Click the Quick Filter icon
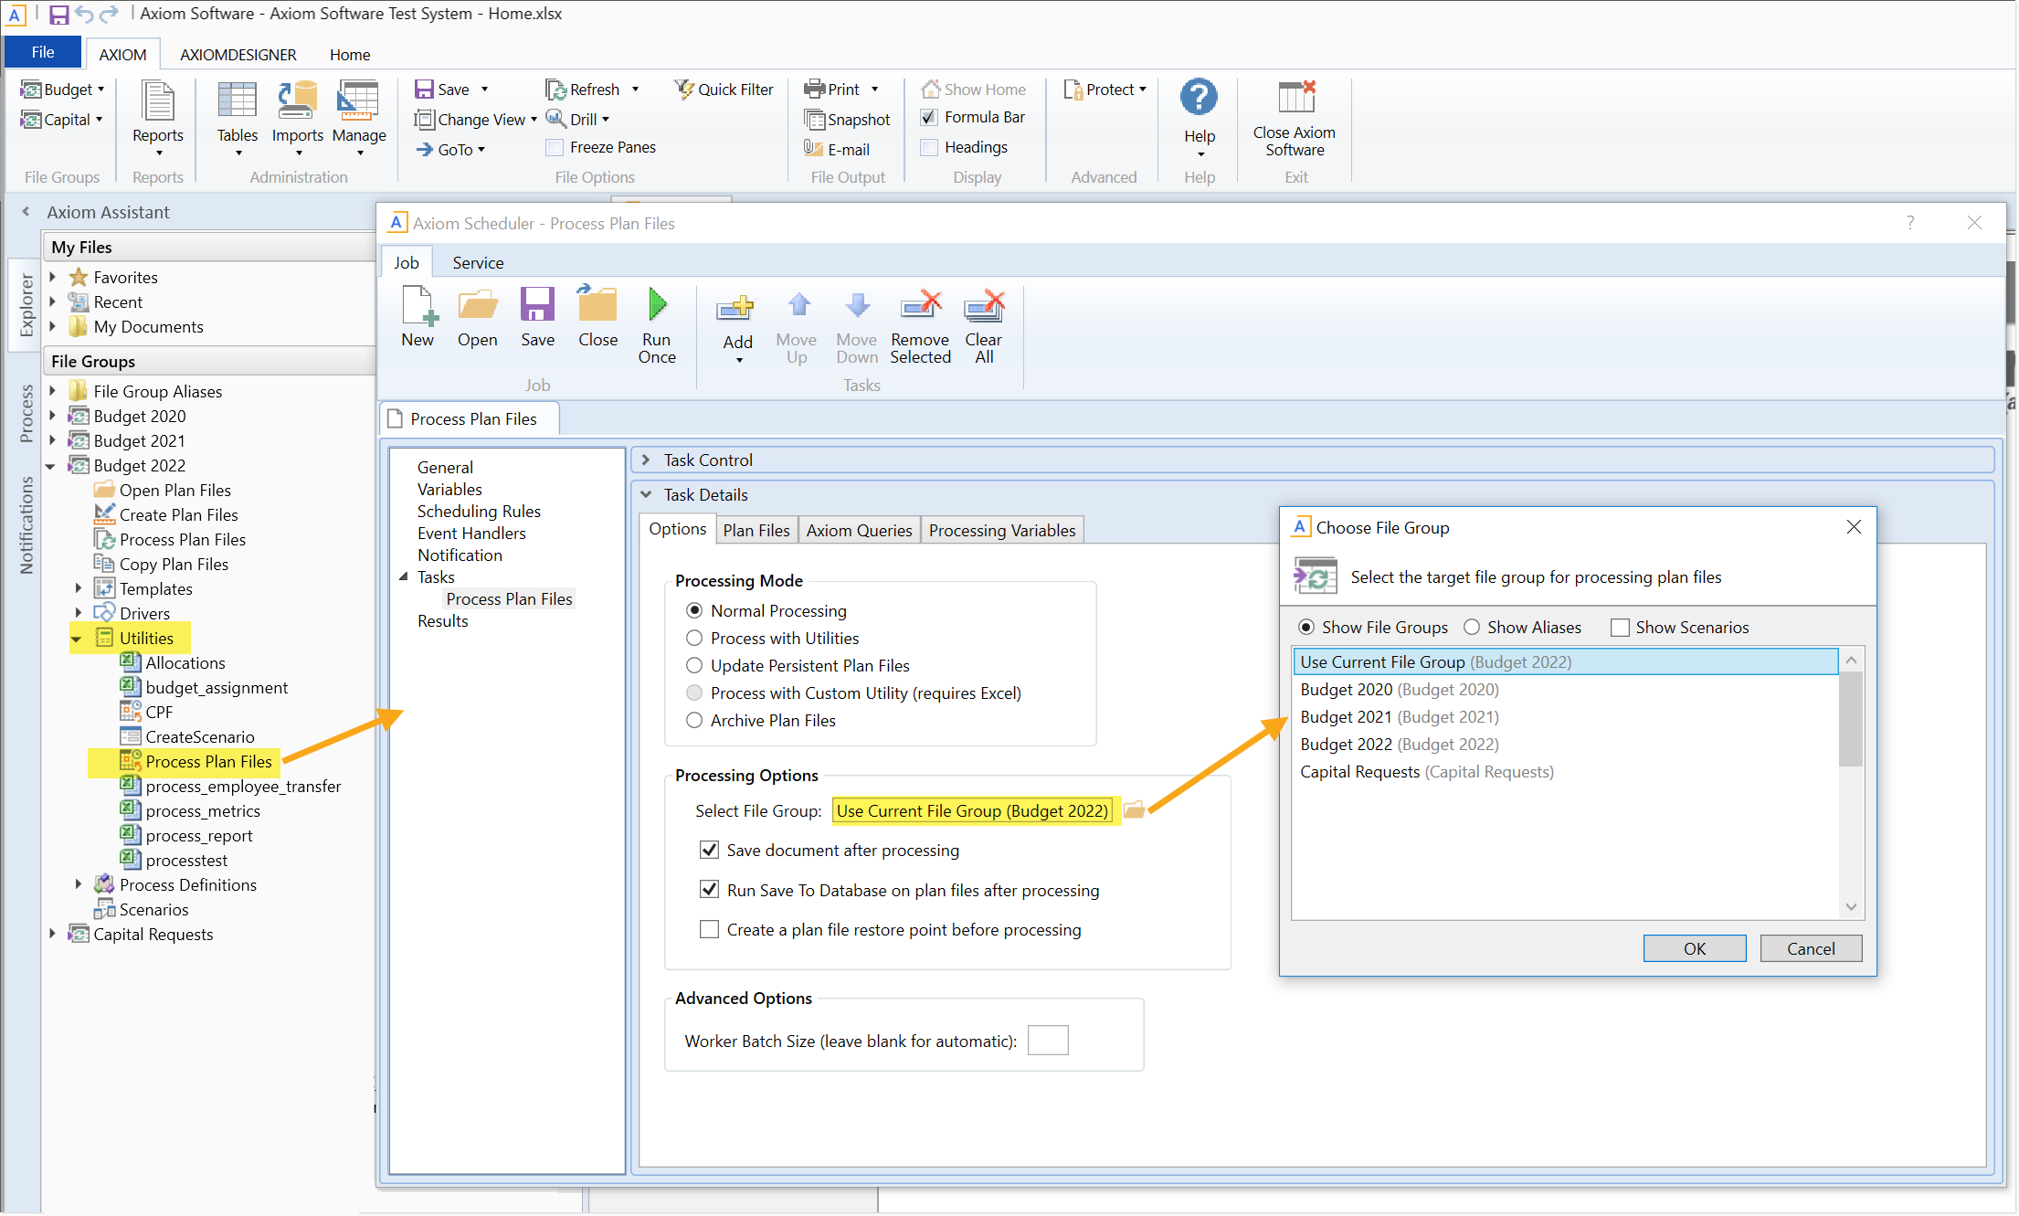 (x=684, y=90)
